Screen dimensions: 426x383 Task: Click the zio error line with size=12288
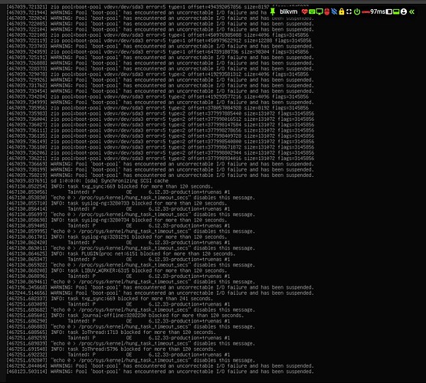click(159, 41)
